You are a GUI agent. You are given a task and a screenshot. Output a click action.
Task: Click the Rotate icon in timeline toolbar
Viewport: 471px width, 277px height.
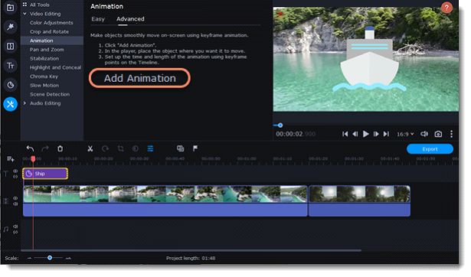click(106, 148)
